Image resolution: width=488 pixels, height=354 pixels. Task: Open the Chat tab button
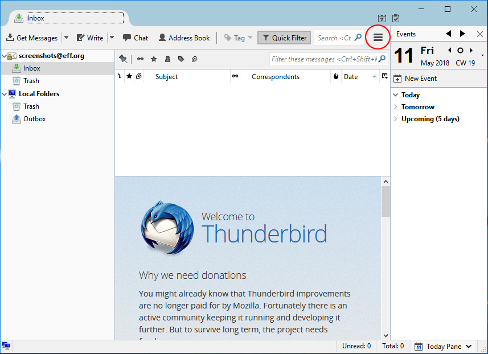tap(136, 38)
